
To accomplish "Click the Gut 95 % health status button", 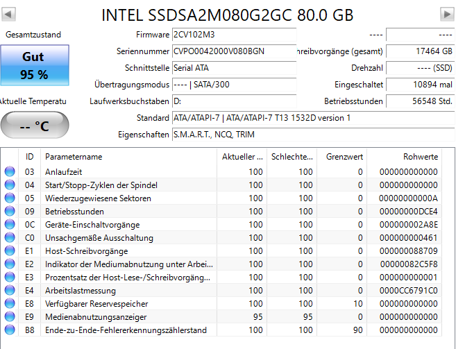I will point(35,65).
